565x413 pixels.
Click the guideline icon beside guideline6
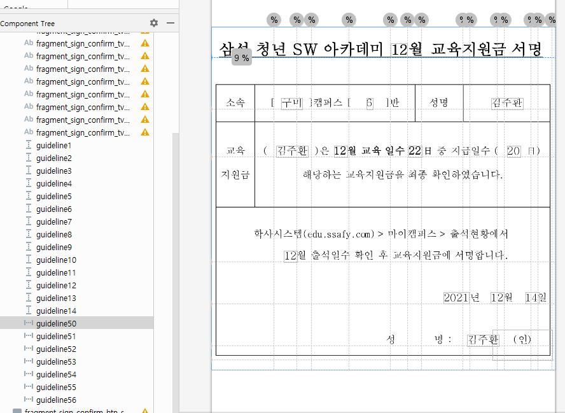pos(29,209)
